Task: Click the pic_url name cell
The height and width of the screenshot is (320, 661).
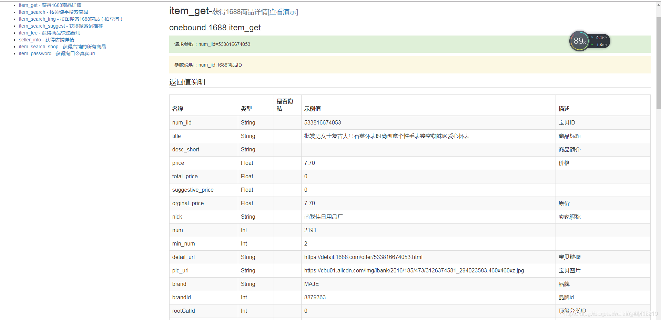Action: click(204, 271)
